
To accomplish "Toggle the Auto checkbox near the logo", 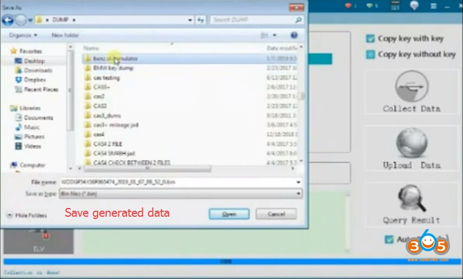I will click(x=389, y=239).
